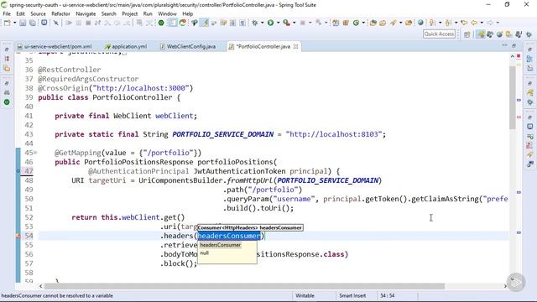Click the 54 : 54 cursor position indicator
This screenshot has width=537, height=302.
[x=387, y=295]
